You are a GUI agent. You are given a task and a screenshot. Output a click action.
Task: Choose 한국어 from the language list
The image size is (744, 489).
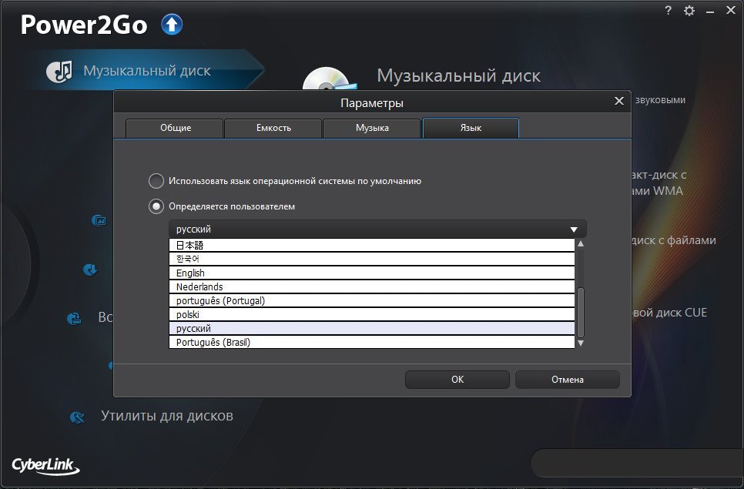pos(372,259)
